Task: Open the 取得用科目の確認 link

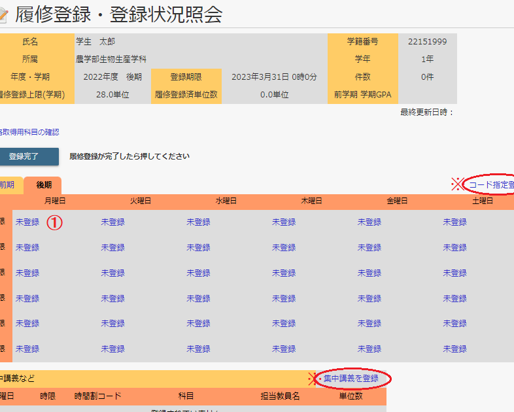Action: pos(29,132)
